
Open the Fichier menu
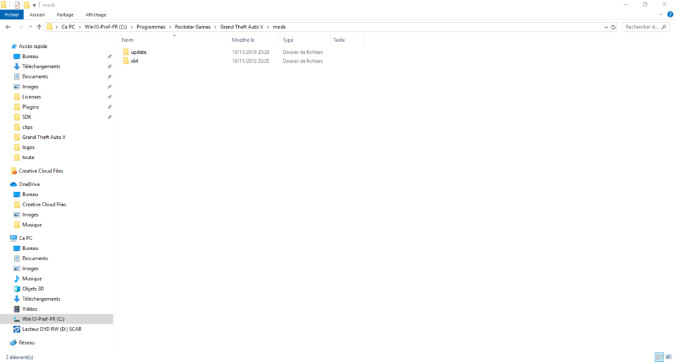click(11, 15)
